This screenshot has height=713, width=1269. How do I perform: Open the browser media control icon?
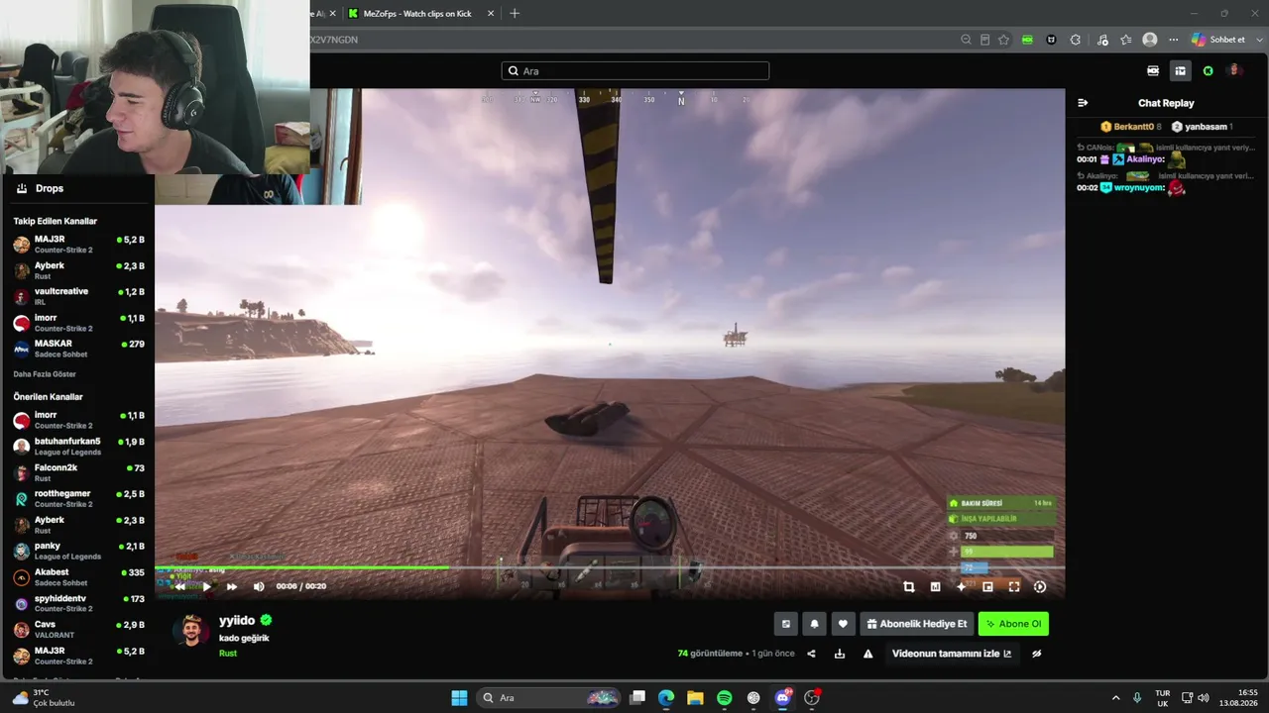(x=1102, y=40)
